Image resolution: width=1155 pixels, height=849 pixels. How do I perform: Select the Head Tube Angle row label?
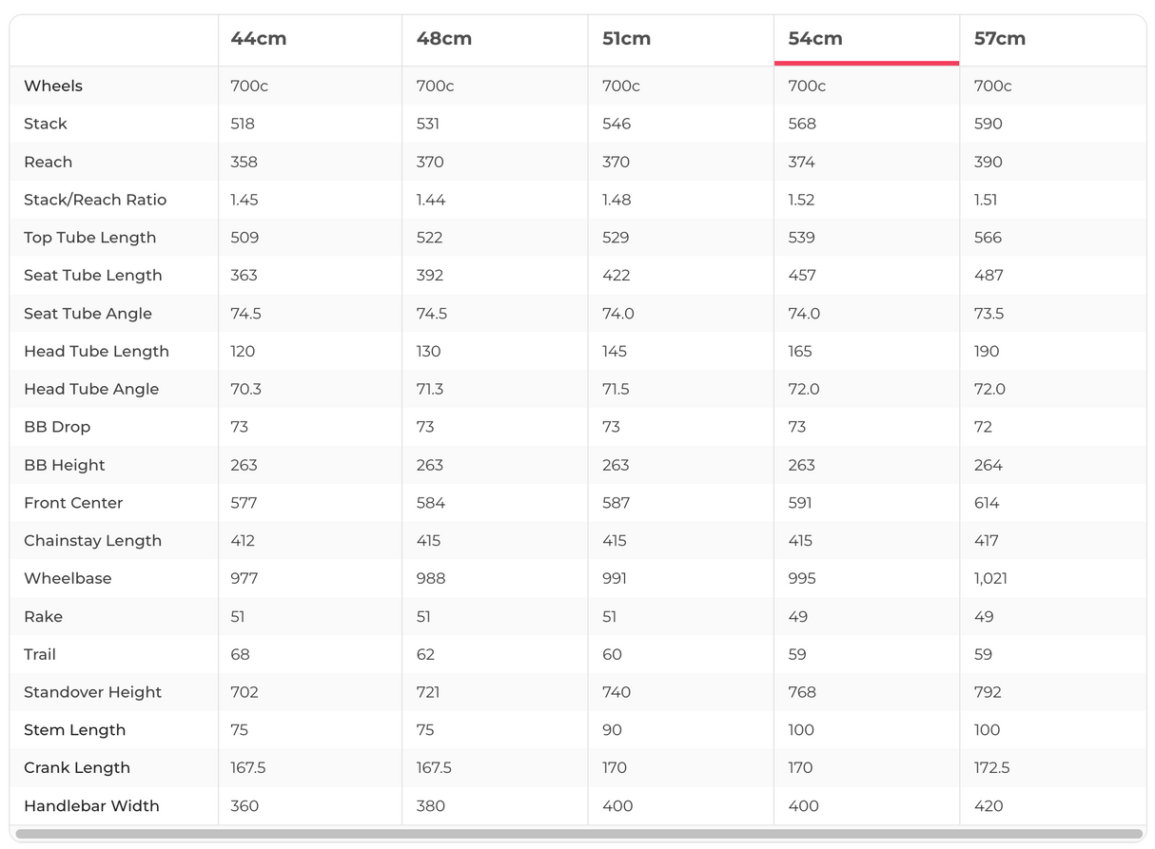pyautogui.click(x=91, y=389)
